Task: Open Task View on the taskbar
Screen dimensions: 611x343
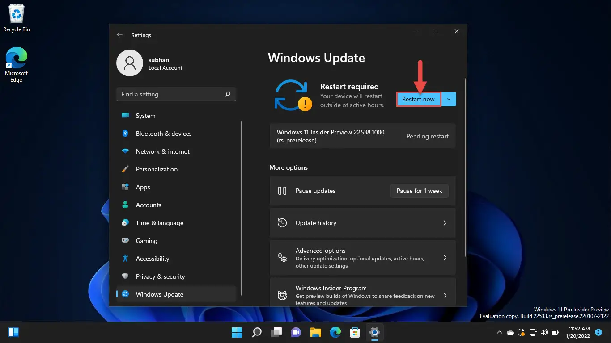Action: 276,332
